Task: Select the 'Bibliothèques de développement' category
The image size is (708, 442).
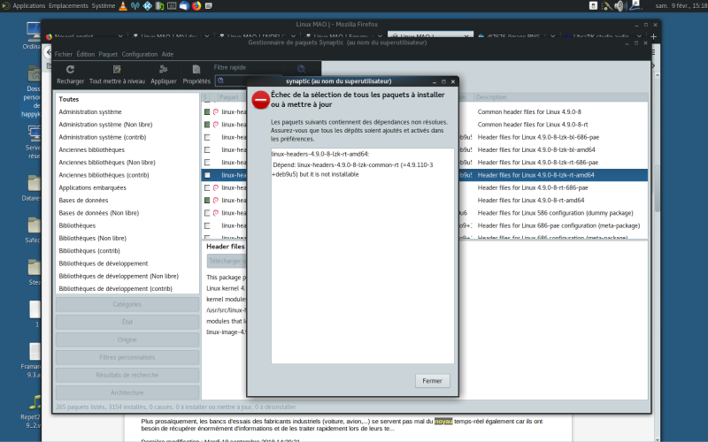Action: pos(127,263)
